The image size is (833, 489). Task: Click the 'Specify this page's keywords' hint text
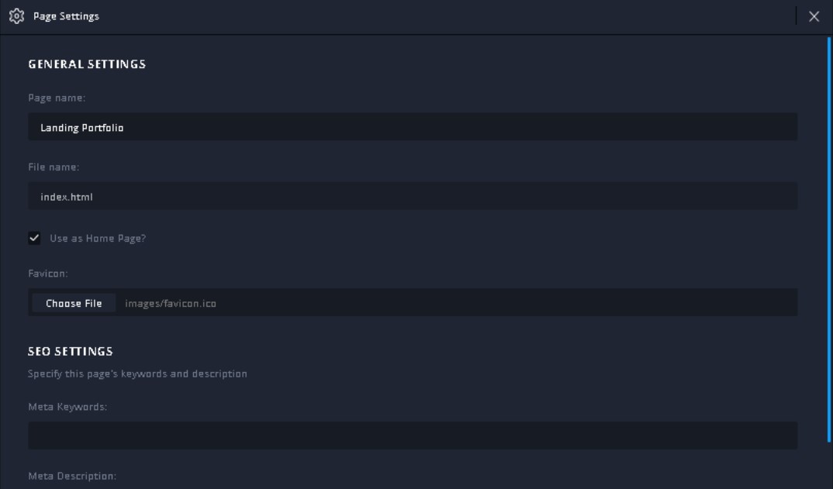[137, 374]
